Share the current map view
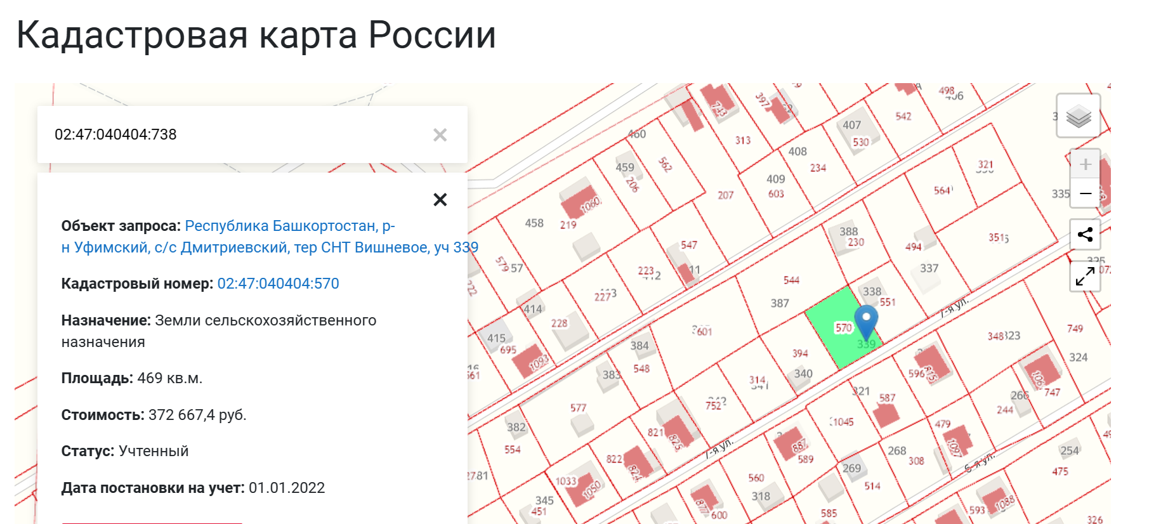 (1085, 234)
